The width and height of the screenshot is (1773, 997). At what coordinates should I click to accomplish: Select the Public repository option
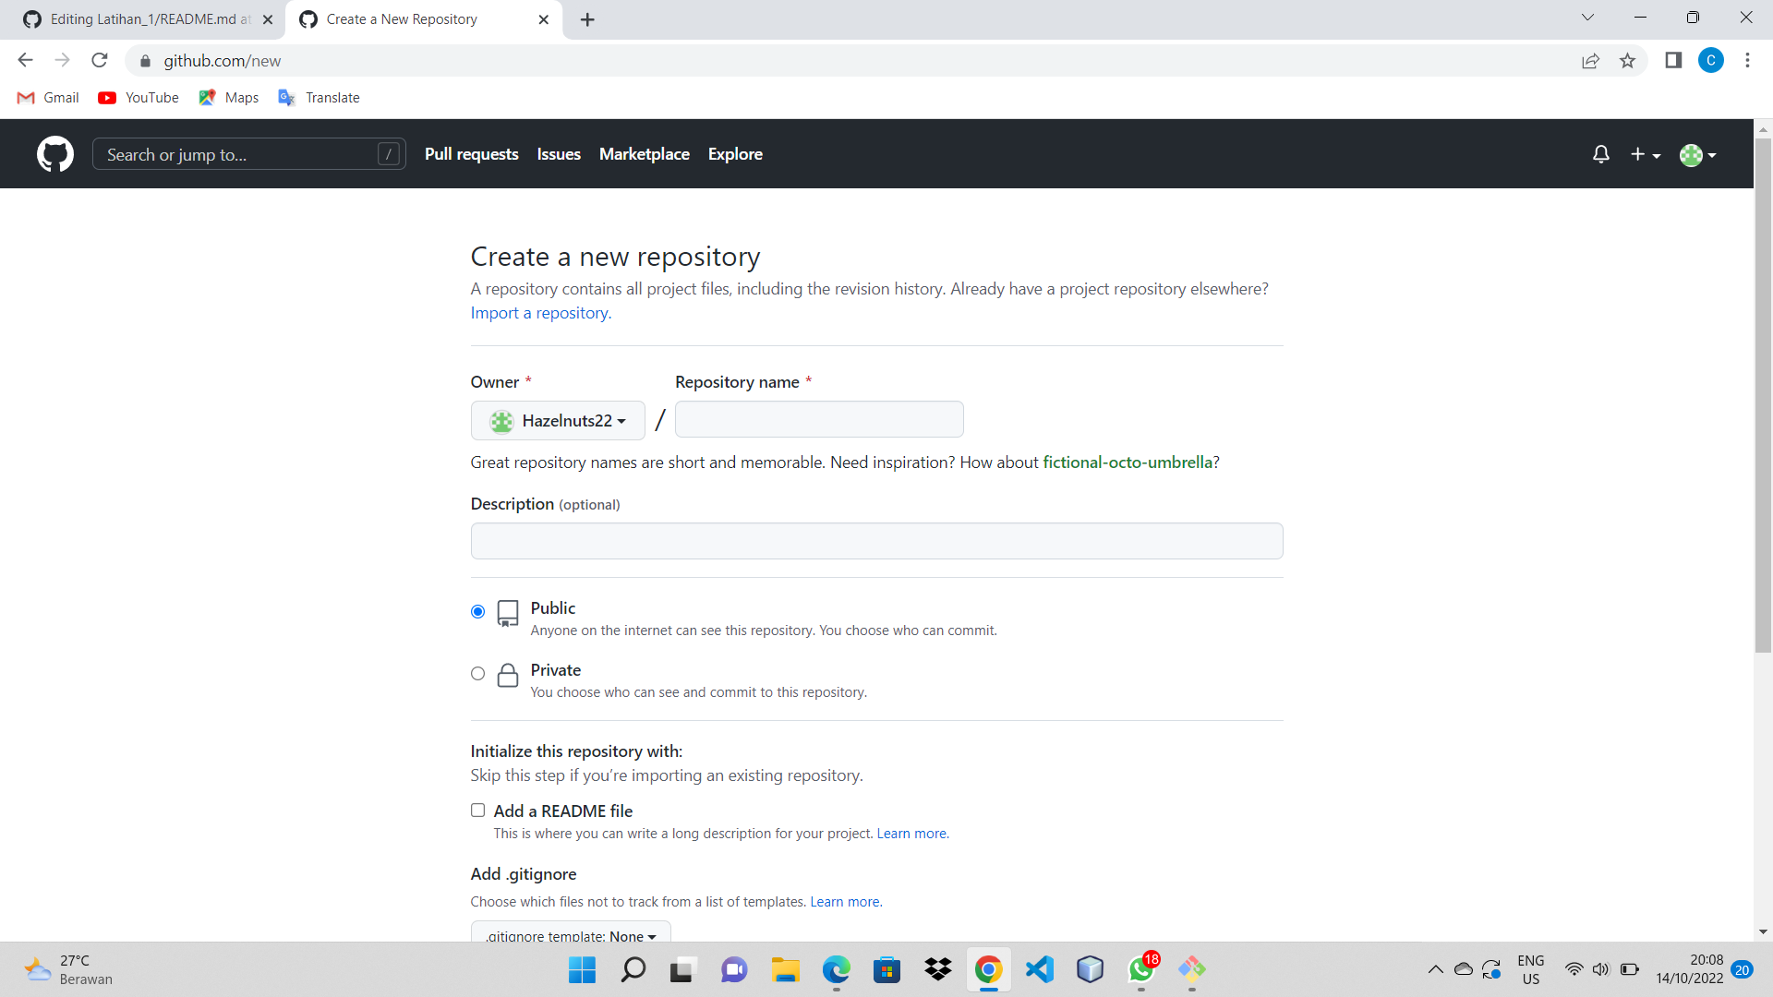tap(477, 611)
